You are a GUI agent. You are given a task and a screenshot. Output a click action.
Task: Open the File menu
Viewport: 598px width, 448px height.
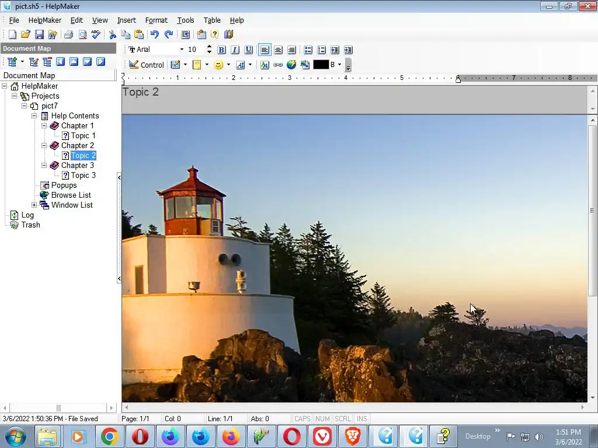coord(14,20)
